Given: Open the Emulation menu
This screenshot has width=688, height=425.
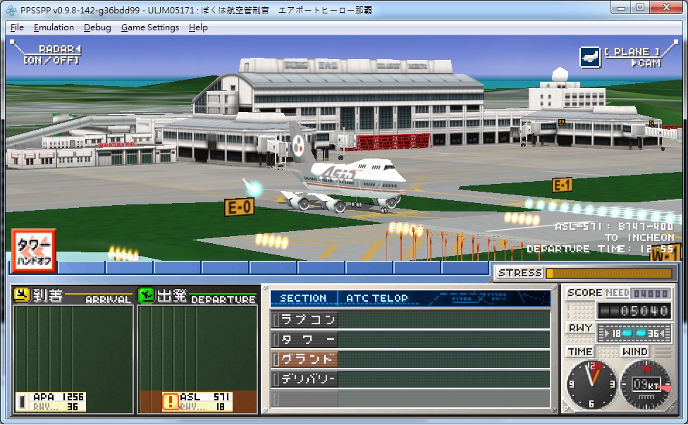Looking at the screenshot, I should click(x=54, y=27).
